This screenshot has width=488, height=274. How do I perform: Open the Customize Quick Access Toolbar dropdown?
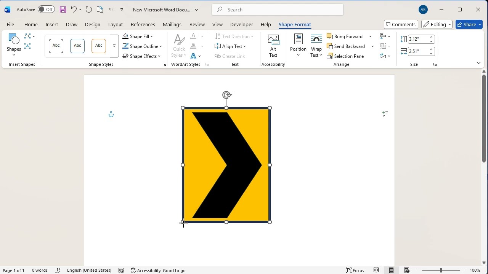click(122, 10)
